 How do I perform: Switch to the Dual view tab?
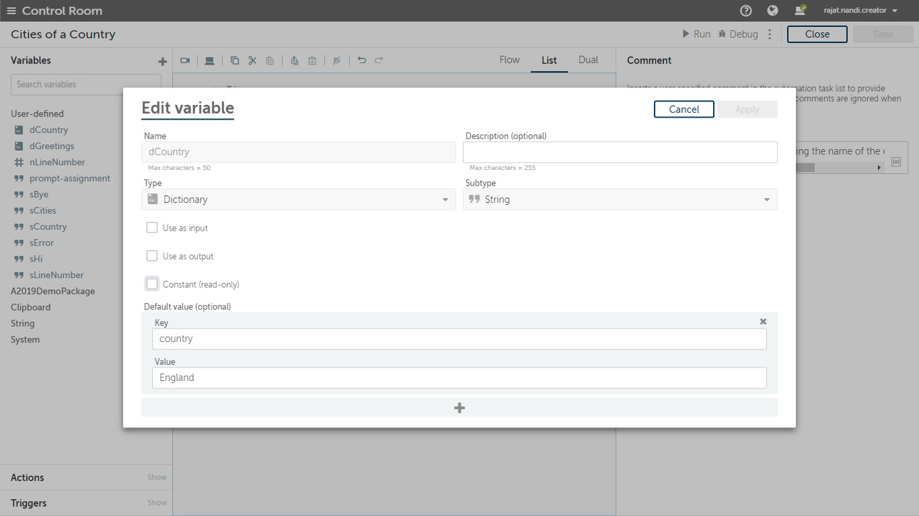tap(588, 60)
